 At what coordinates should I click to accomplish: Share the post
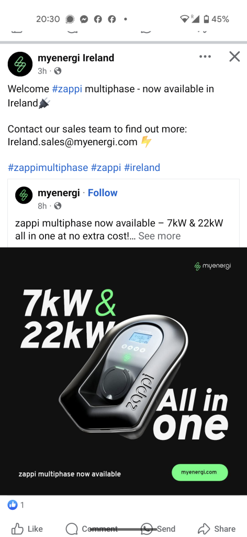point(217,529)
